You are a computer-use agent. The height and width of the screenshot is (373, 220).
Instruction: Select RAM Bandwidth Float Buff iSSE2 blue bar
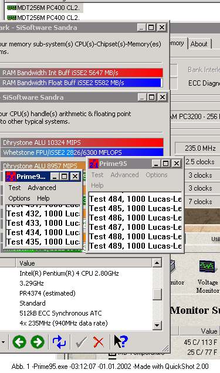tap(82, 83)
